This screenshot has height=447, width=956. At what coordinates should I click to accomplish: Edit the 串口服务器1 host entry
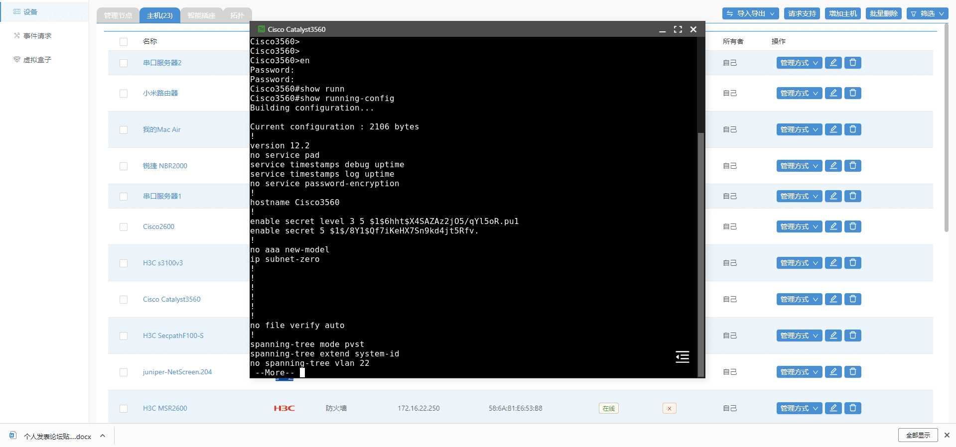coord(833,196)
